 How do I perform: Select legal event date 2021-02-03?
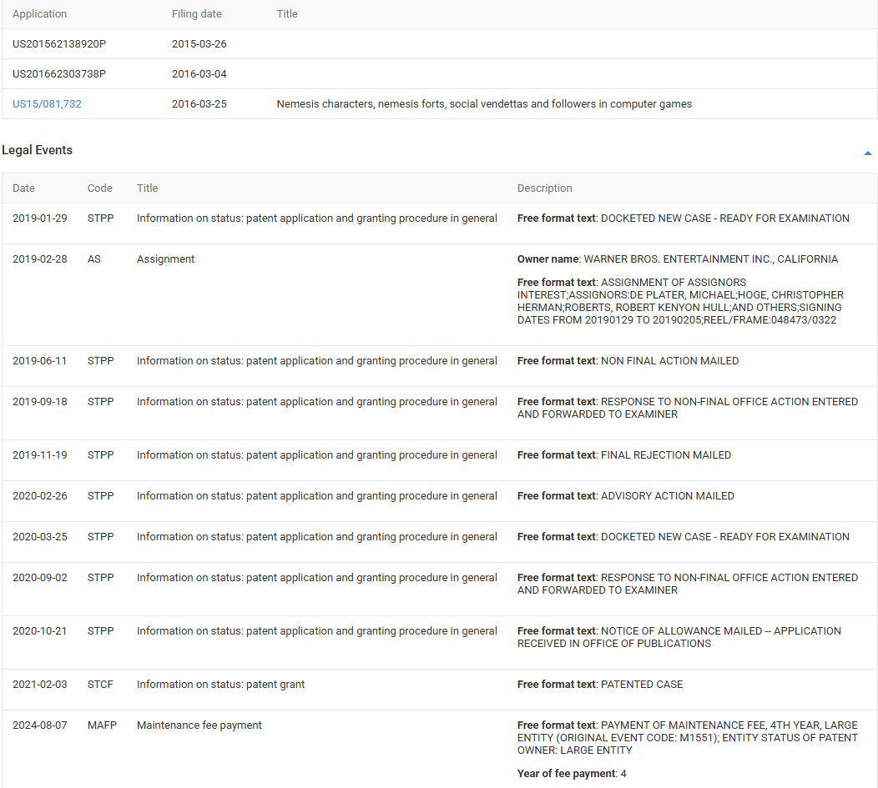(x=40, y=685)
